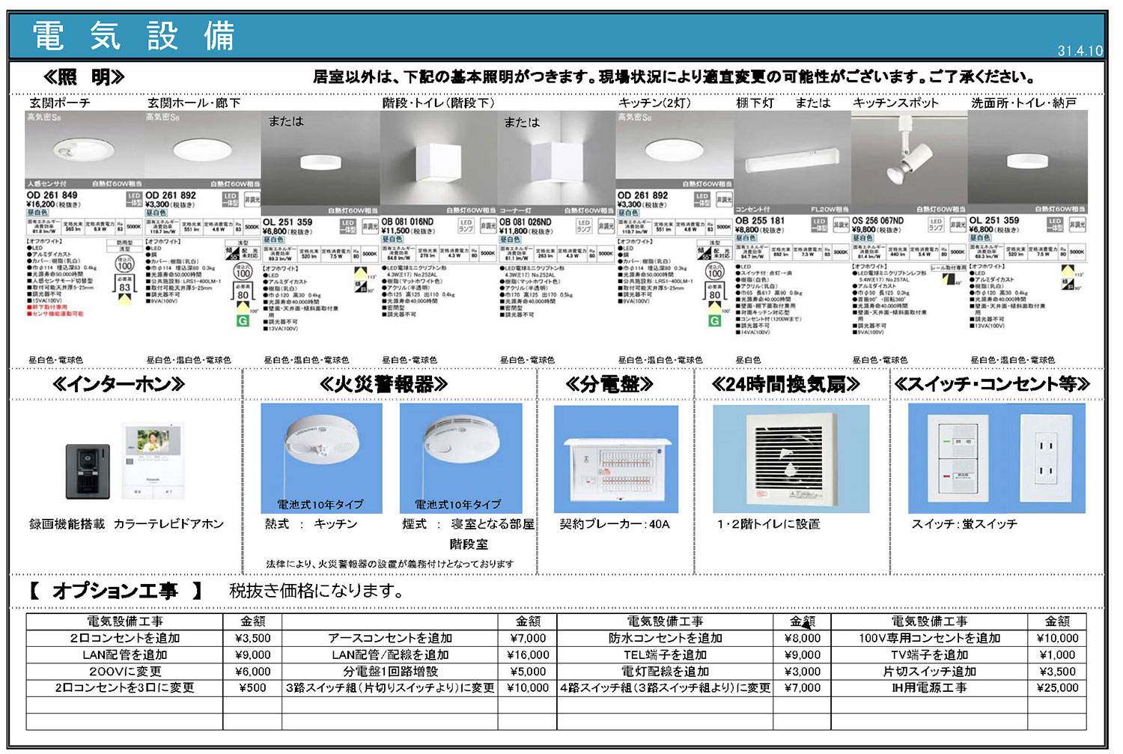Click the 1・2階トイレに設置 caption
The height and width of the screenshot is (754, 1123).
[768, 524]
